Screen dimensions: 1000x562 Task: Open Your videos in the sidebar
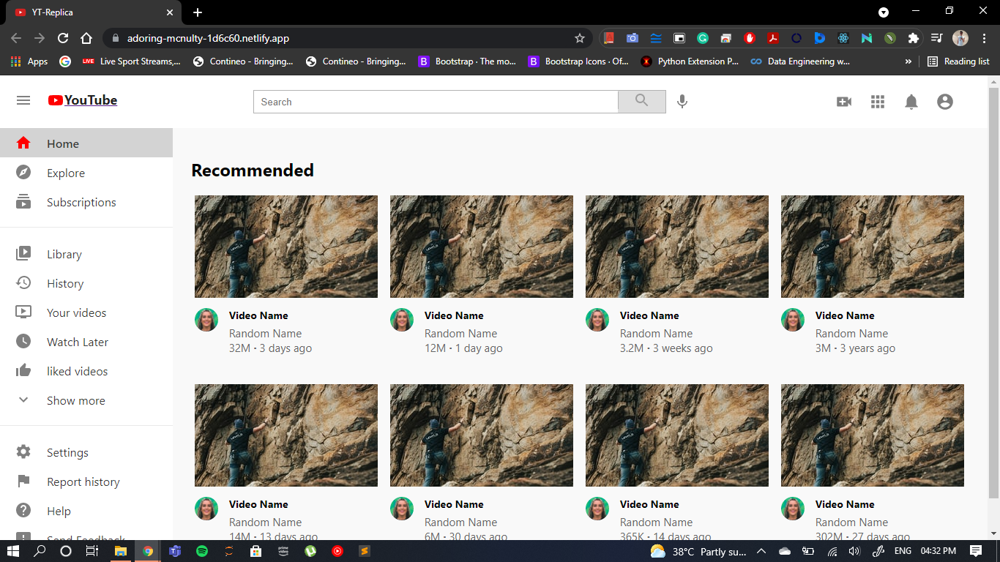(x=86, y=312)
